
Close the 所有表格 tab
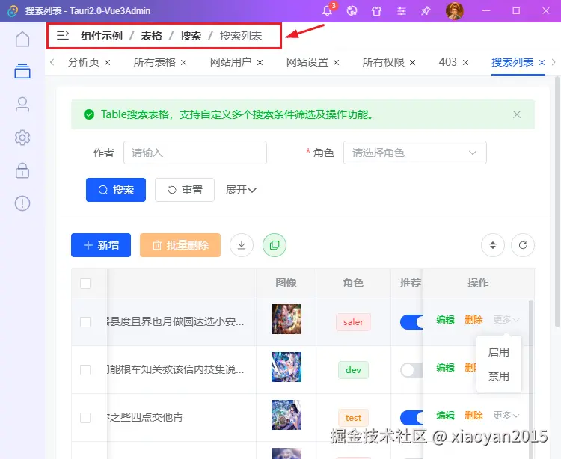point(183,63)
